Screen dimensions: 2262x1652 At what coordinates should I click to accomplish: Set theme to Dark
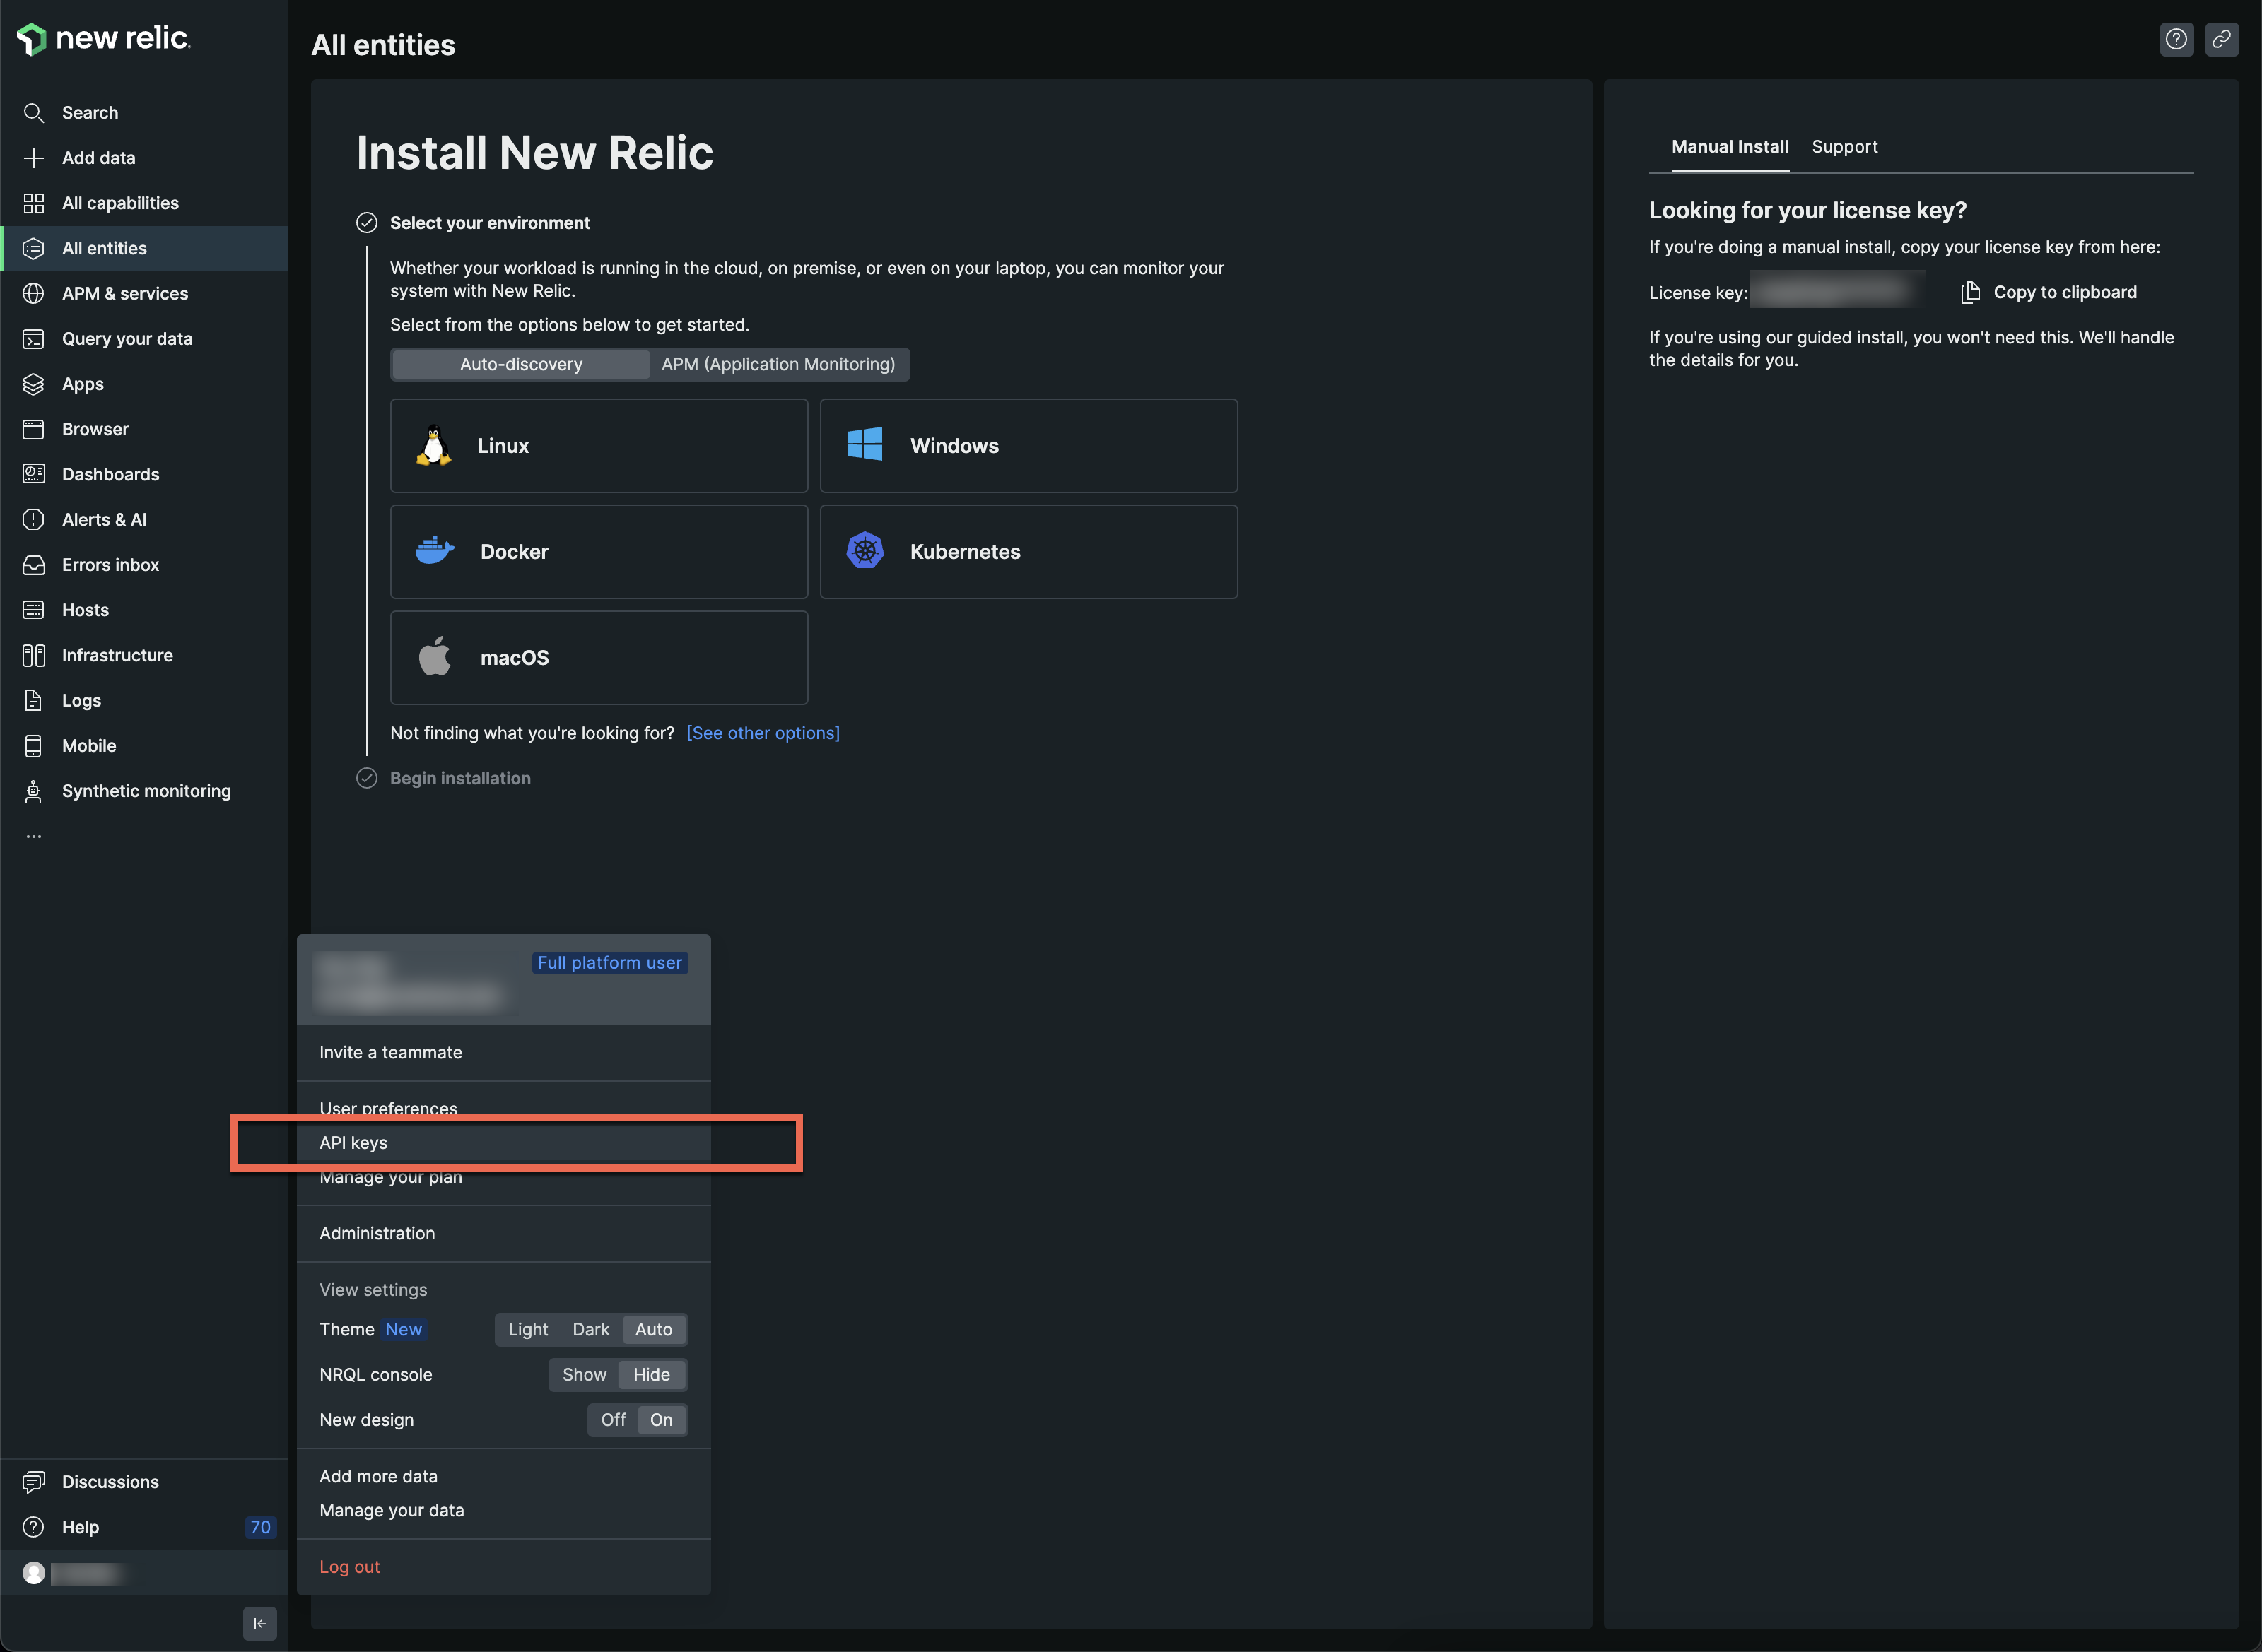590,1330
